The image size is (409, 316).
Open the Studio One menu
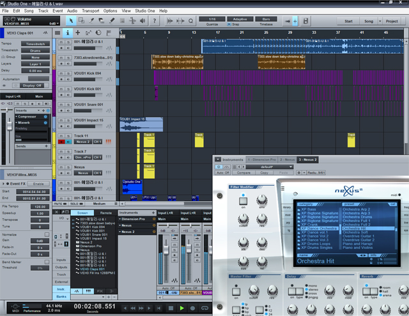point(145,11)
